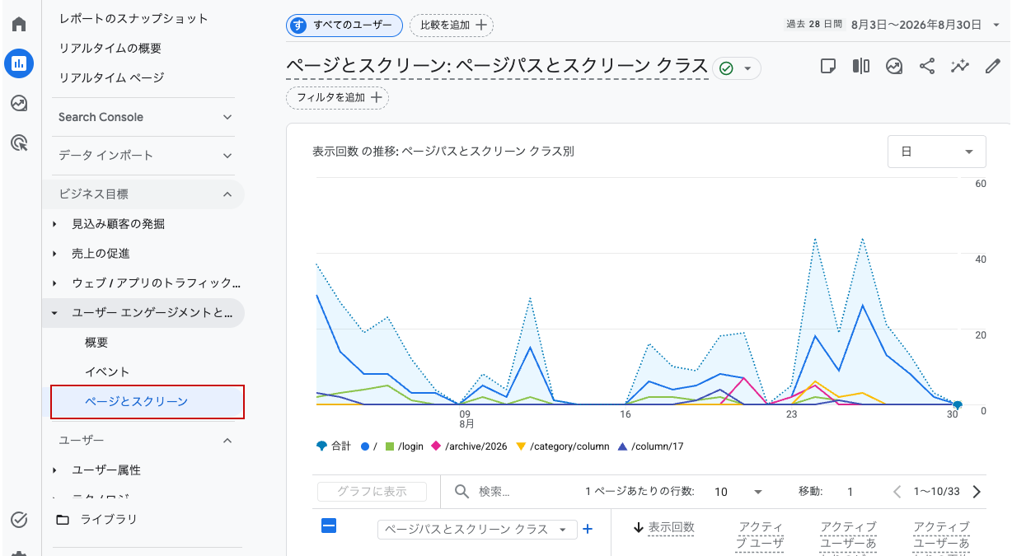This screenshot has height=556, width=1012.
Task: Collapse the ユーザー section
Action: pos(145,440)
